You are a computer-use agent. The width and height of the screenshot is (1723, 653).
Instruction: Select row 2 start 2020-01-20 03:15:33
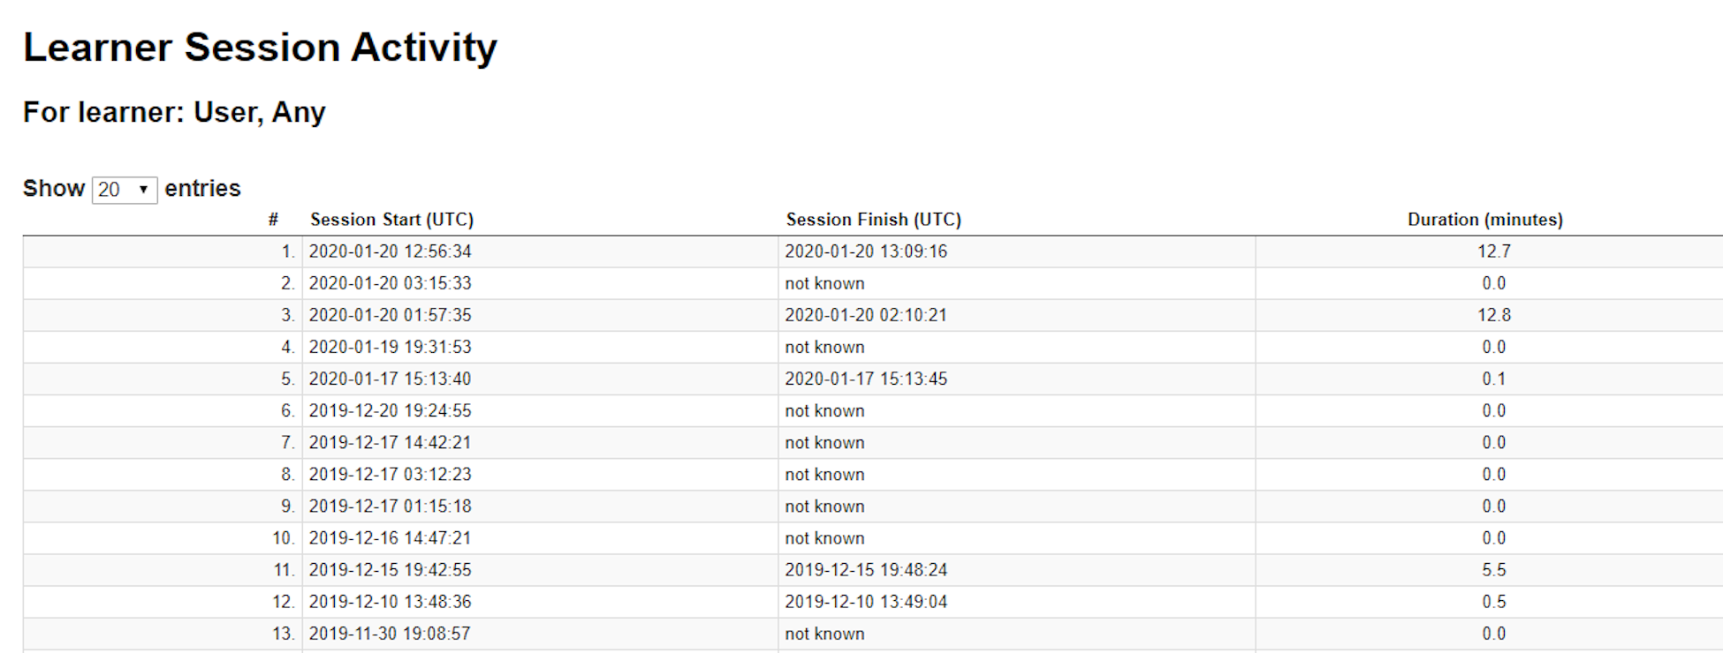coord(390,283)
